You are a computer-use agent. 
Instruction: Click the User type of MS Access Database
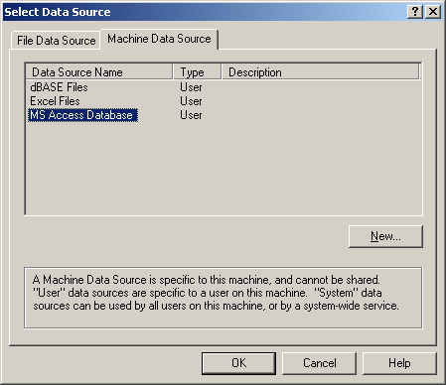pos(191,115)
